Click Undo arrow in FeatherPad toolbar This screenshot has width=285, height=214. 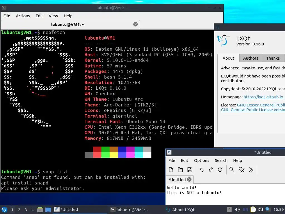(x=202, y=170)
